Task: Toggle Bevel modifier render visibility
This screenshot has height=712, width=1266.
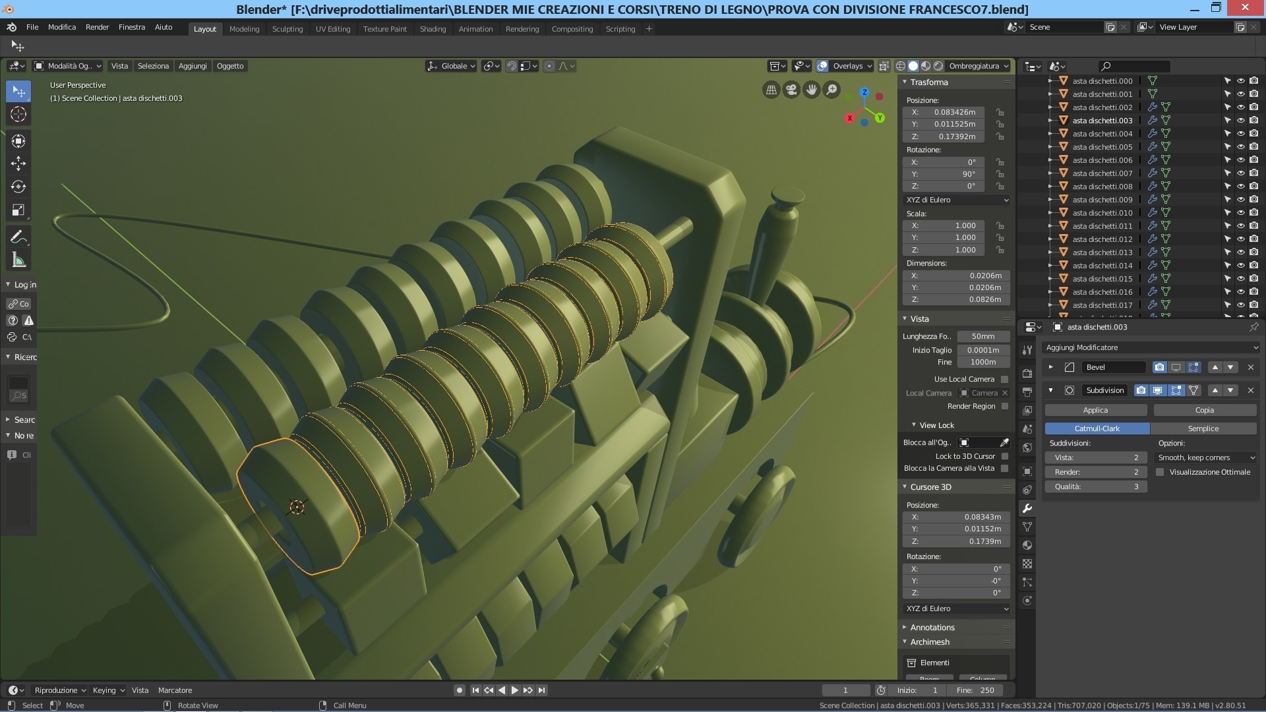Action: 1159,367
